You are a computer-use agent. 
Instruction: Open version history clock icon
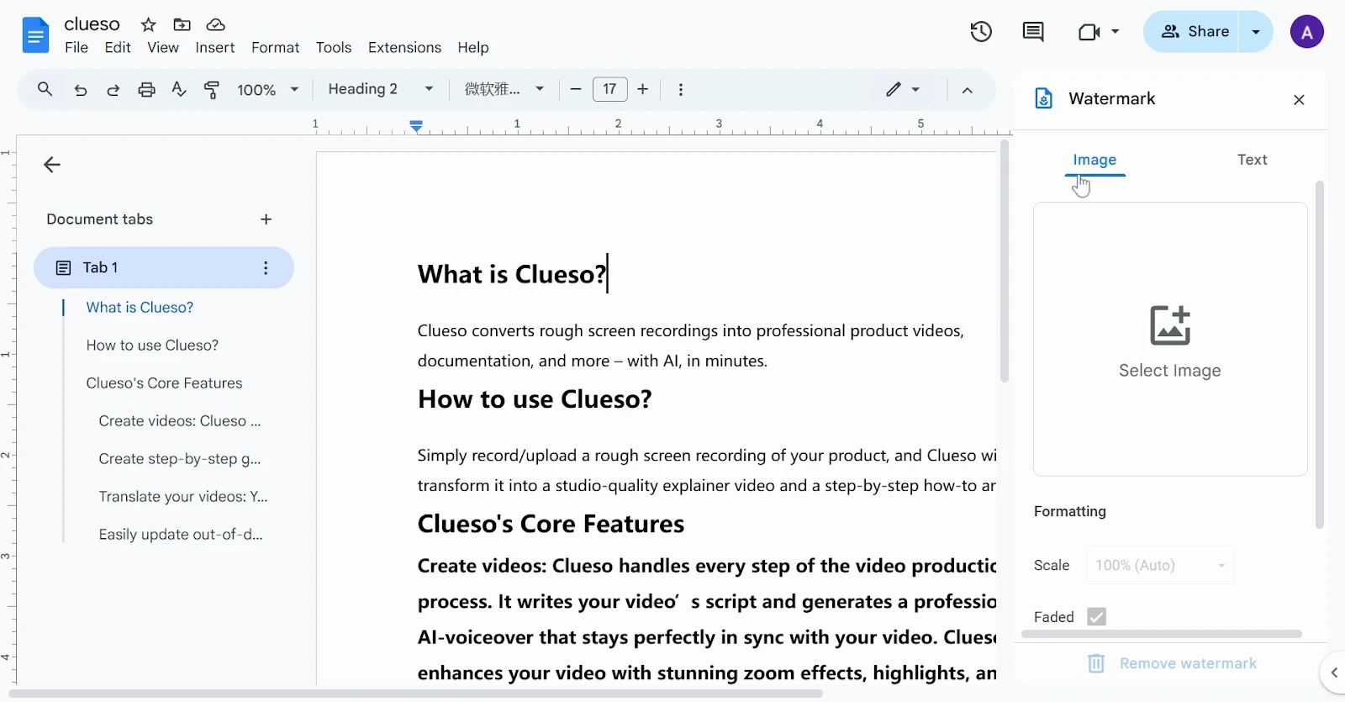click(981, 32)
